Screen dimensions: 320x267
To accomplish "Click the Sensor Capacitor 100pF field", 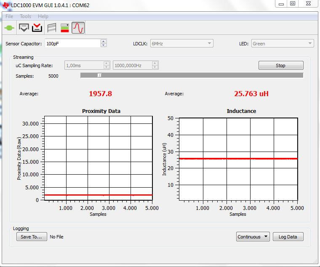I will point(73,44).
